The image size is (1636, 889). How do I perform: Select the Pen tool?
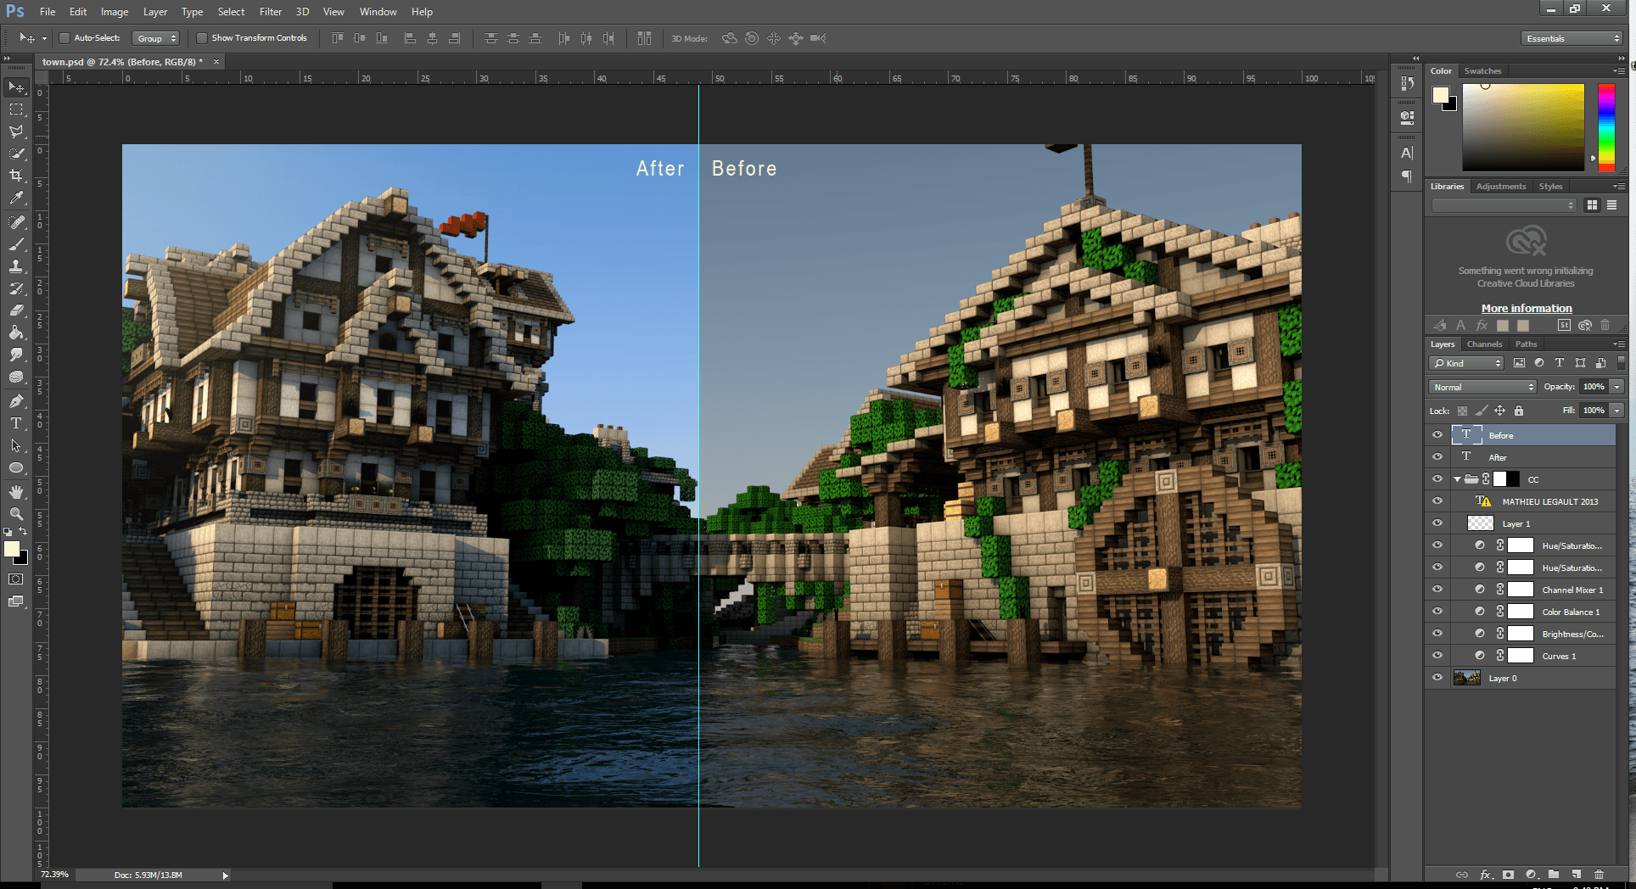[16, 401]
